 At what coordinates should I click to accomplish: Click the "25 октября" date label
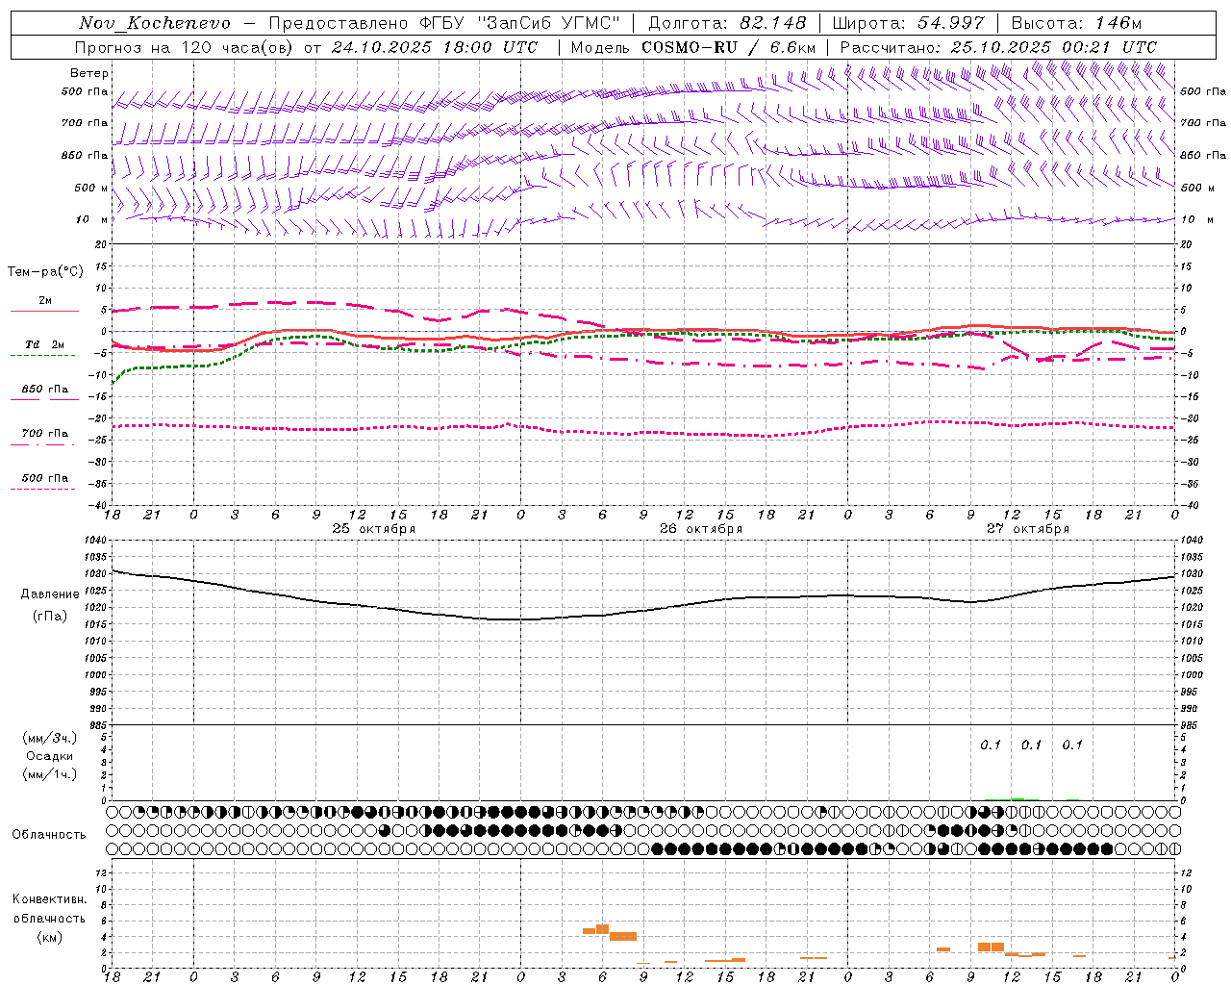click(374, 529)
